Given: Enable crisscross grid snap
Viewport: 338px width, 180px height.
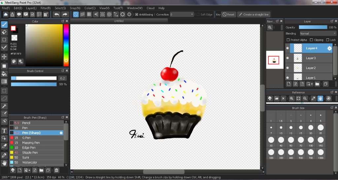Looking at the screenshot, I should (x=89, y=14).
